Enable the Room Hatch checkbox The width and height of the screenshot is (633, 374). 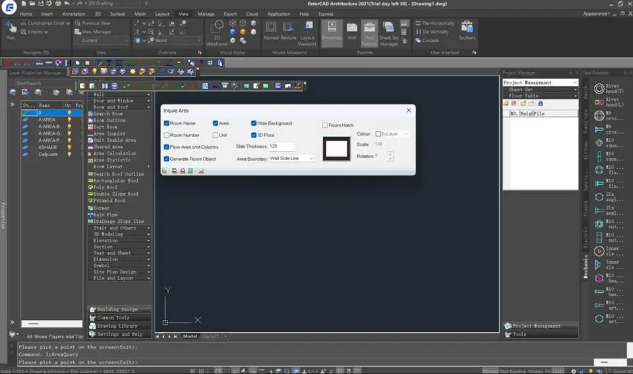point(325,125)
